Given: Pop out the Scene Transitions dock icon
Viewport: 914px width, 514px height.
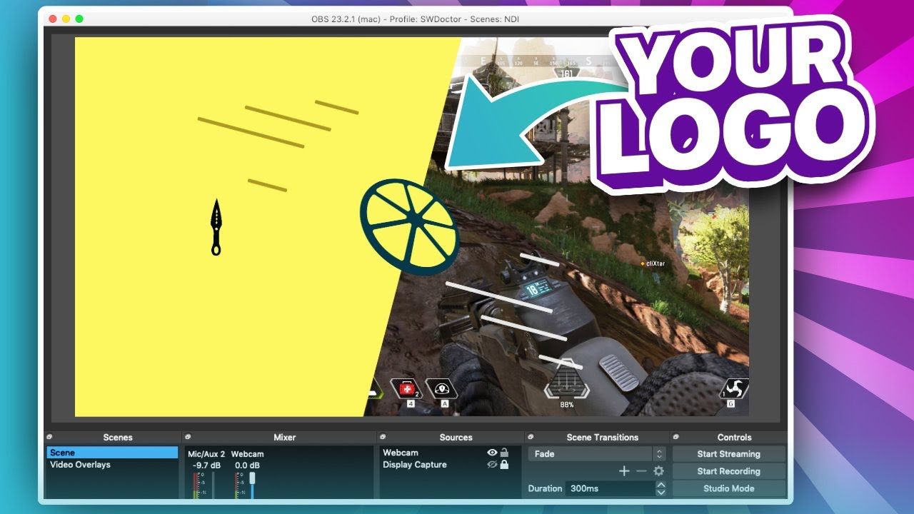Looking at the screenshot, I should pyautogui.click(x=531, y=437).
